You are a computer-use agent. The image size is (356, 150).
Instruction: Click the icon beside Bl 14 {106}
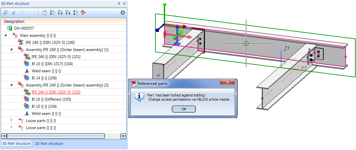tap(27, 78)
